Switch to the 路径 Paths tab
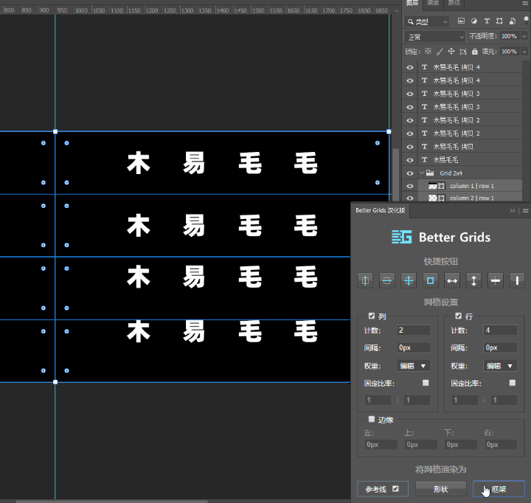Image resolution: width=531 pixels, height=503 pixels. point(454,4)
